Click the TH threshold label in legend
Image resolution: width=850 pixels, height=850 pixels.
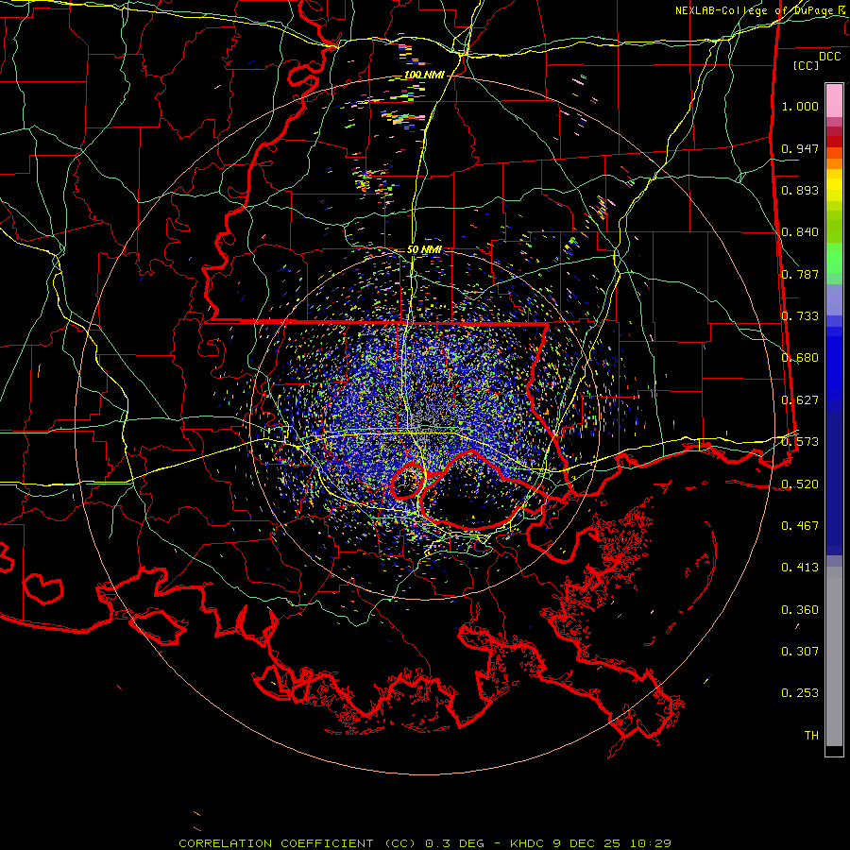pos(811,736)
